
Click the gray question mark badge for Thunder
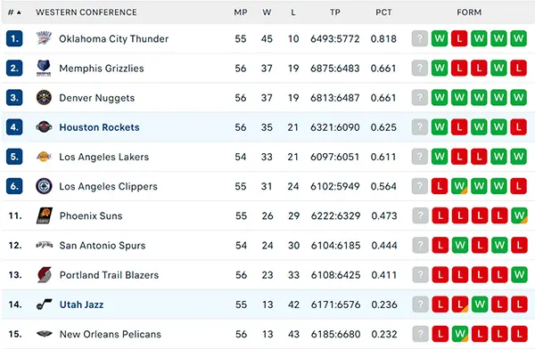coord(420,38)
